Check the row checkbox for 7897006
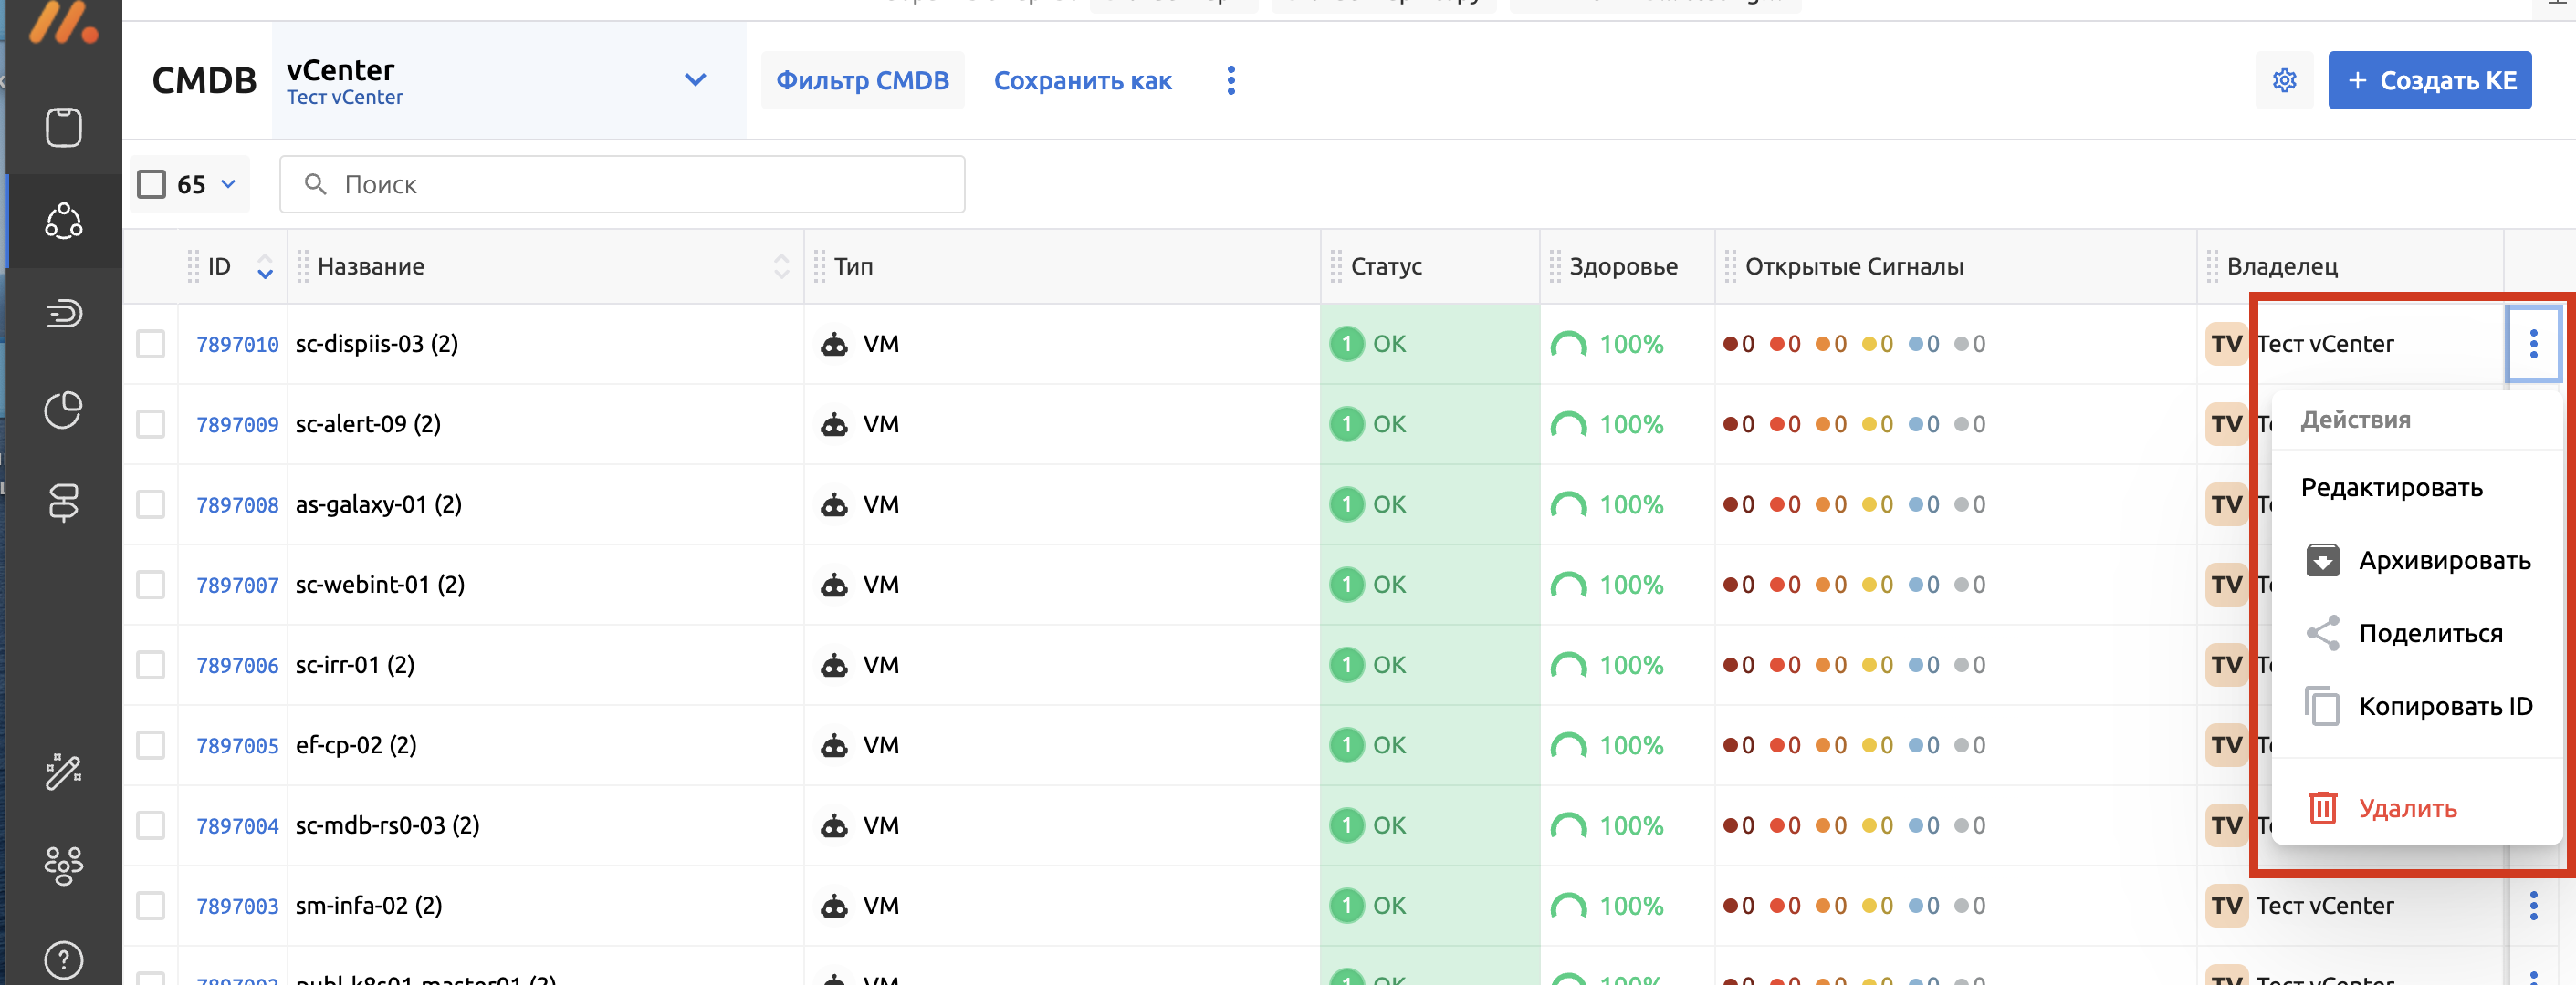The image size is (2576, 985). click(150, 664)
